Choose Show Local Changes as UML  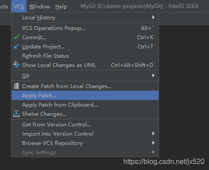[x=85, y=65]
